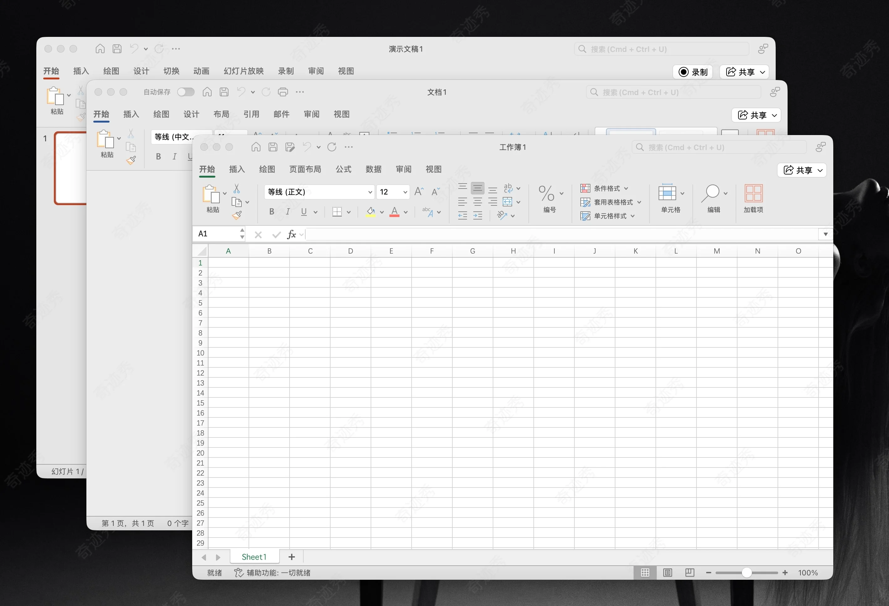Click the Cut scissors icon in Excel
Image resolution: width=889 pixels, height=606 pixels.
[x=237, y=188]
